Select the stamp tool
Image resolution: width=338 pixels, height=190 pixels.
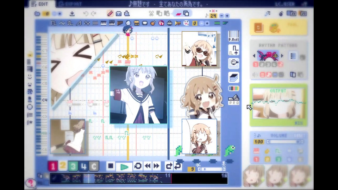[x=127, y=14]
